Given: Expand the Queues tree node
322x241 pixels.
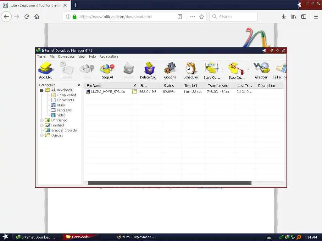Looking at the screenshot, I should pyautogui.click(x=42, y=135).
